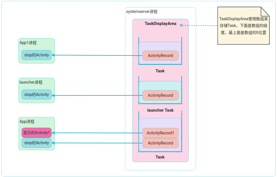Screen dimensions: 277x177
Task: Select the stop的Activity box in App1进程
Action: (x=36, y=55)
